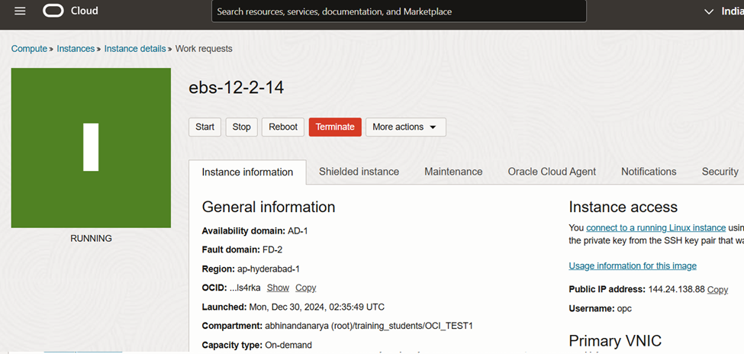Open the Maintenance tab
Image resolution: width=744 pixels, height=354 pixels.
tap(453, 172)
